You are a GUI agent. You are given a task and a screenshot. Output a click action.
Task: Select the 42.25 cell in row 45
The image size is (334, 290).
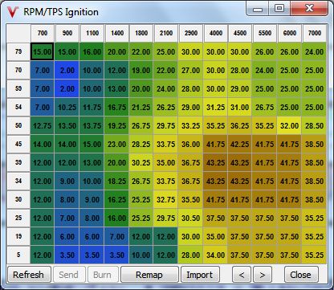point(240,144)
